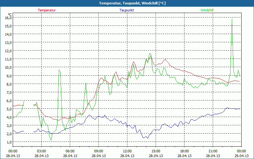Click the '11,0' y-axis value
Viewport: 254px width, 159px height.
pyautogui.click(x=8, y=59)
